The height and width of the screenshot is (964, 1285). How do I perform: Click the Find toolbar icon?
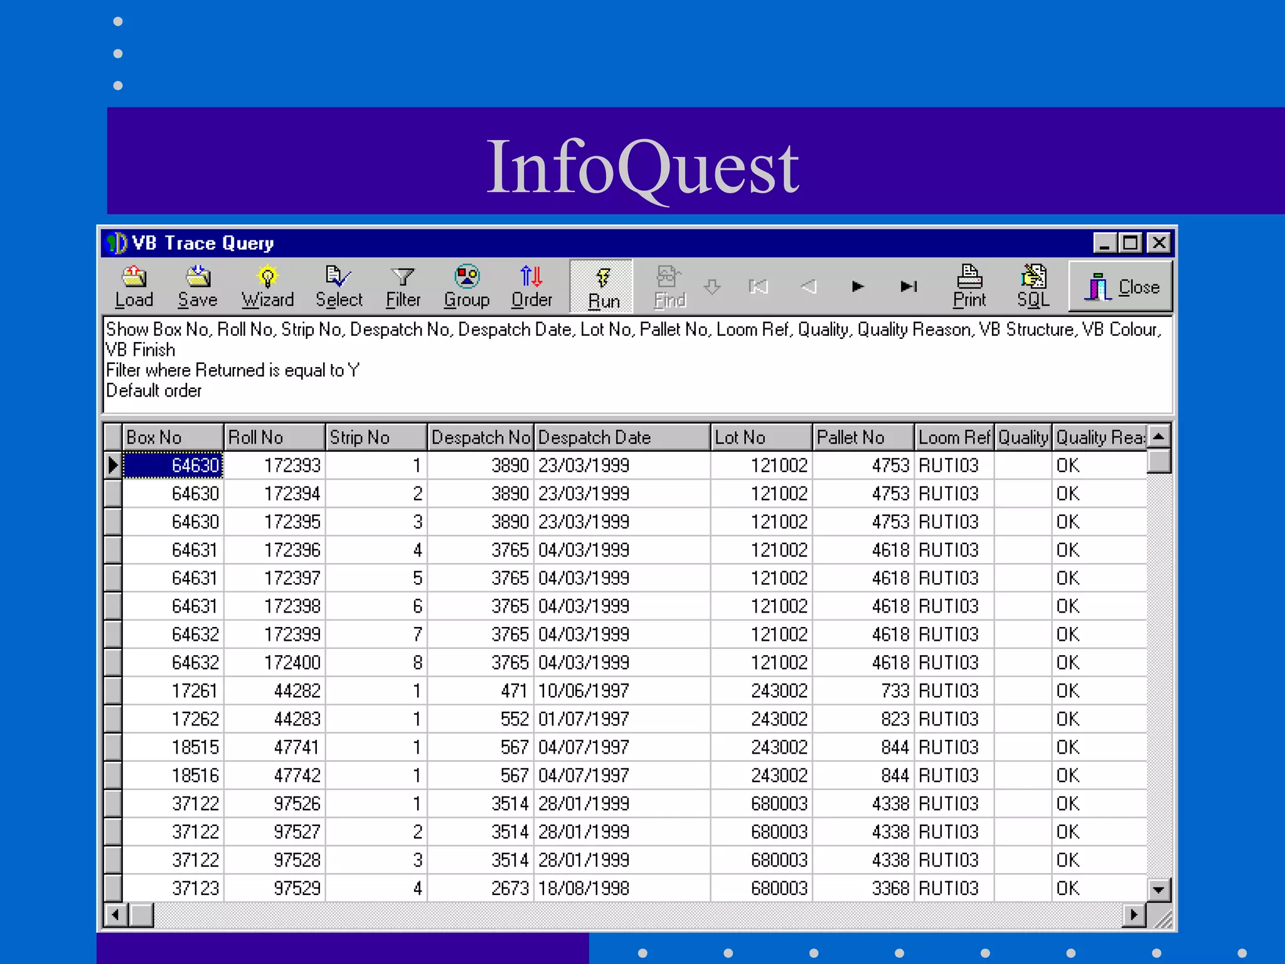pos(669,287)
